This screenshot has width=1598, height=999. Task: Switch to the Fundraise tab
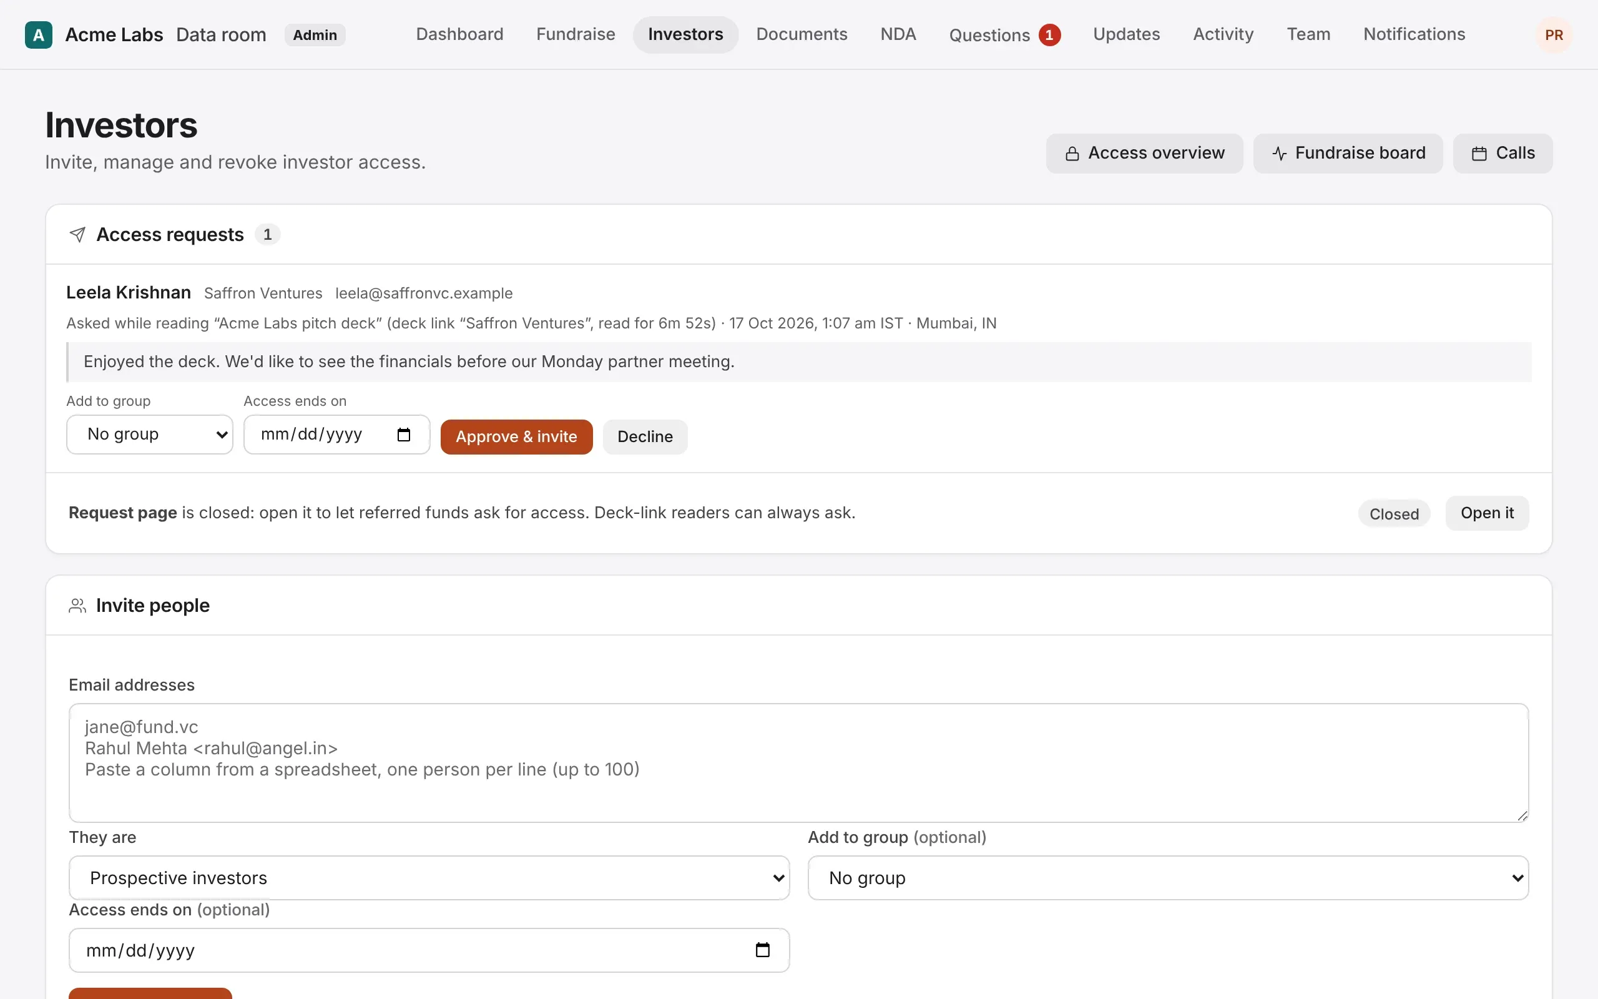[576, 34]
